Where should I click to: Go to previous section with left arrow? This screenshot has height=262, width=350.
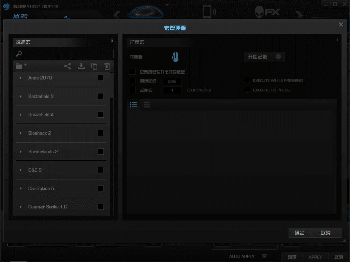pyautogui.click(x=117, y=15)
